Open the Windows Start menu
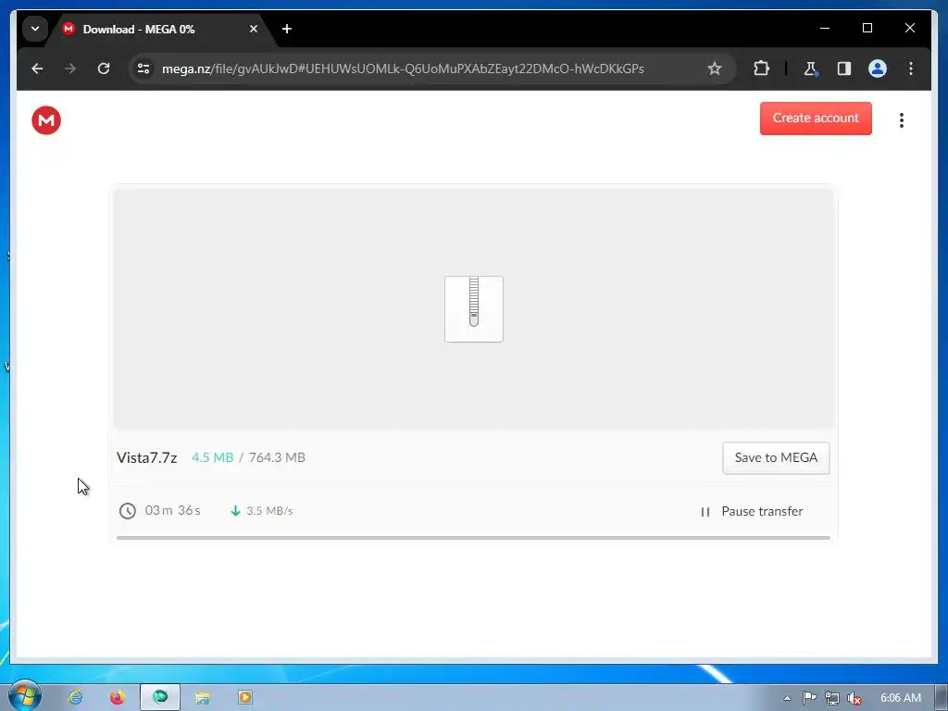The height and width of the screenshot is (711, 948). click(x=24, y=696)
